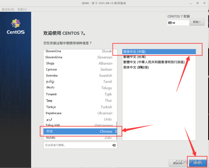Select IsiZulu Zulu language row
Screen dimensions: 209x168
[x=80, y=138]
